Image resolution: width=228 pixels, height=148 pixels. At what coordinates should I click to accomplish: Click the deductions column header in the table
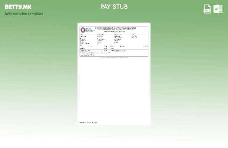[x=123, y=47]
